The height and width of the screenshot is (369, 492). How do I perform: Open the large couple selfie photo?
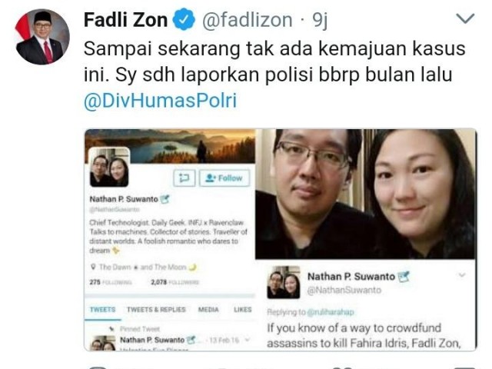(x=365, y=194)
